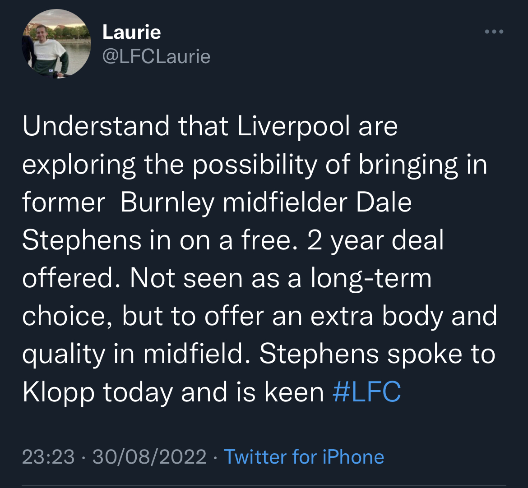
Task: Open the three-dot more options menu
Action: 494,32
